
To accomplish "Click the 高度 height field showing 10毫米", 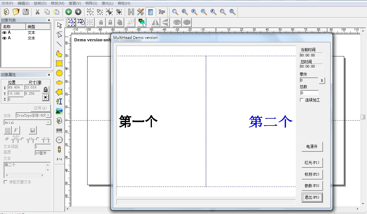I will pos(43,153).
